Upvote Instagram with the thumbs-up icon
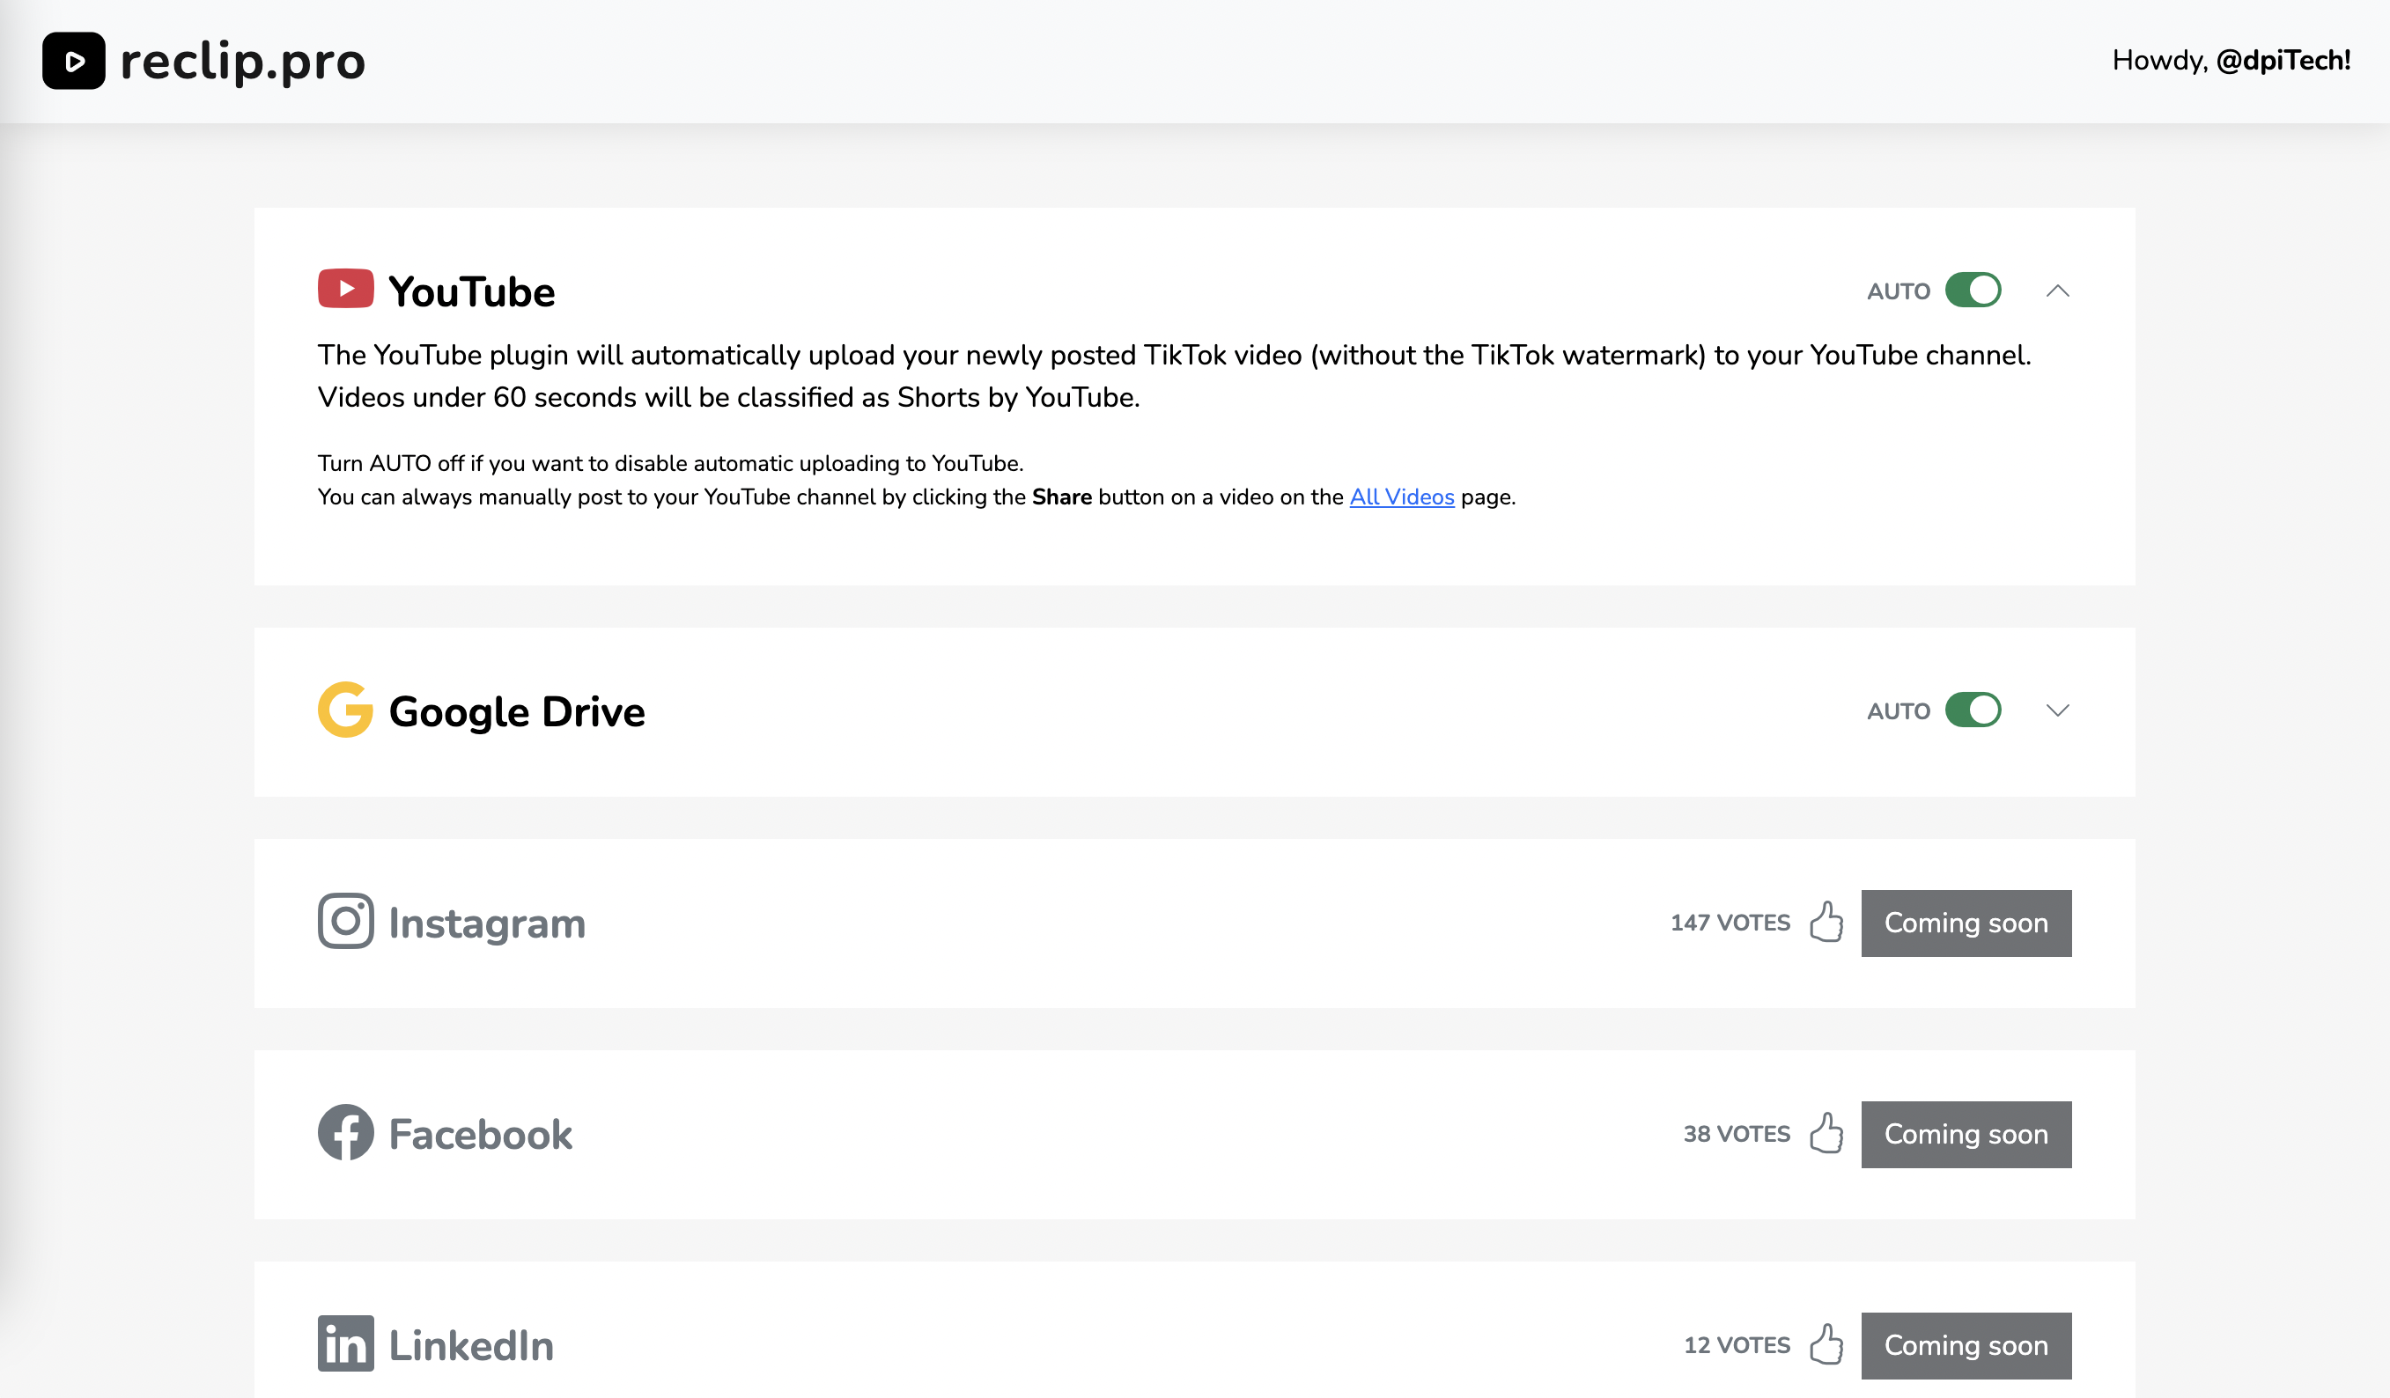Screen dimensions: 2390x1398 [1826, 921]
